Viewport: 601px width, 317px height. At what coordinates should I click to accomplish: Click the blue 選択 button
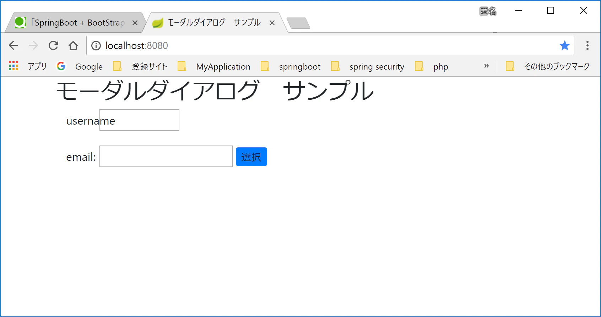[251, 157]
